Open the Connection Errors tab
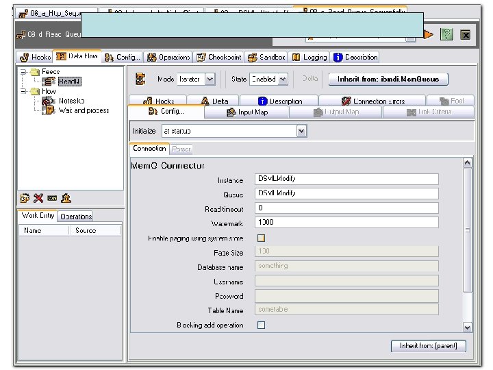This screenshot has width=493, height=370. point(372,101)
